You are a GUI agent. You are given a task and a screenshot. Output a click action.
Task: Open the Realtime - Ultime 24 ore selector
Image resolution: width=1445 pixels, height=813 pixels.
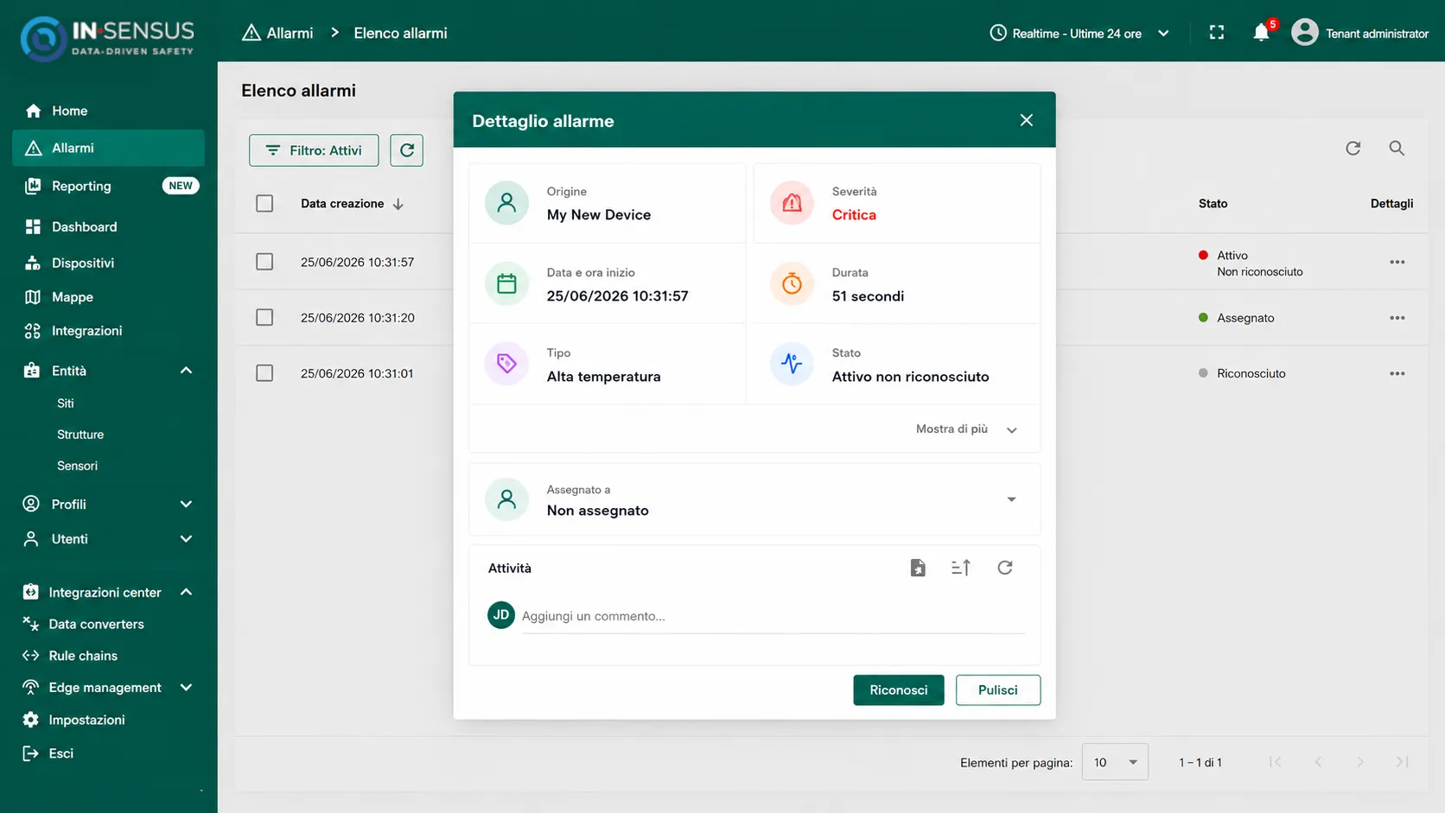1079,33
